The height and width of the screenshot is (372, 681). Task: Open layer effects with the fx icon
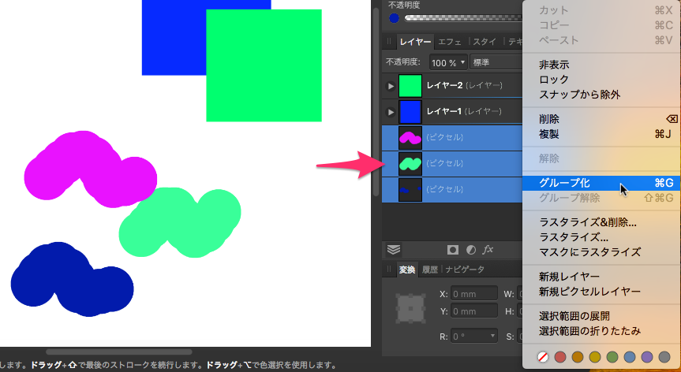tap(488, 250)
